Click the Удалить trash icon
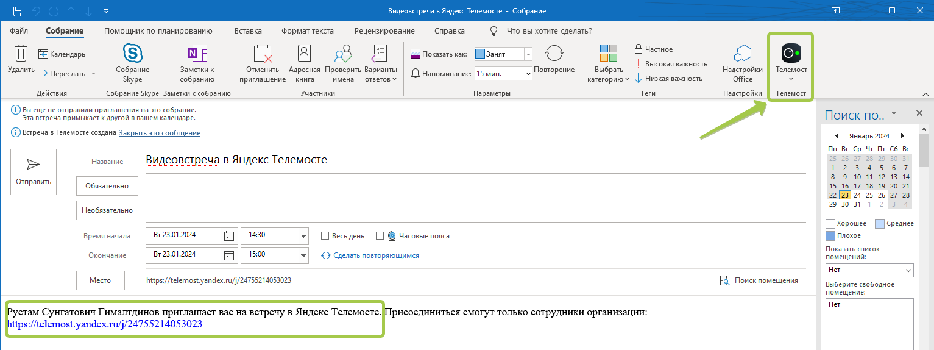 [x=21, y=53]
